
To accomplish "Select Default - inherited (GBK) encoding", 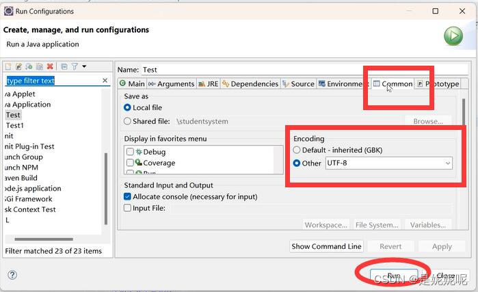I will pos(297,150).
